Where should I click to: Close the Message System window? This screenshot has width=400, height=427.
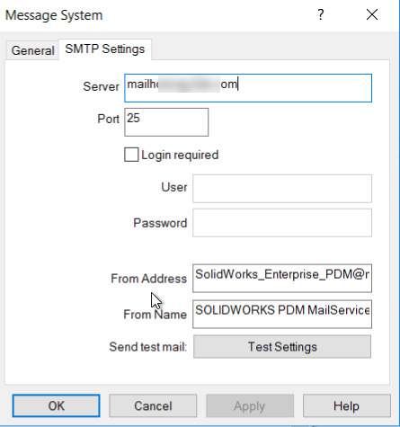372,14
